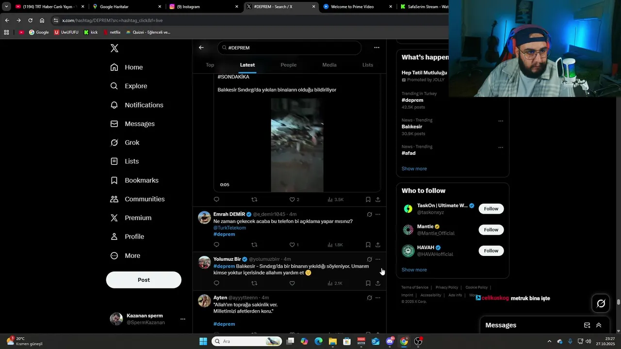Repost the #SONDAKİKA video post
Viewport: 621px width, 349px height.
click(254, 199)
